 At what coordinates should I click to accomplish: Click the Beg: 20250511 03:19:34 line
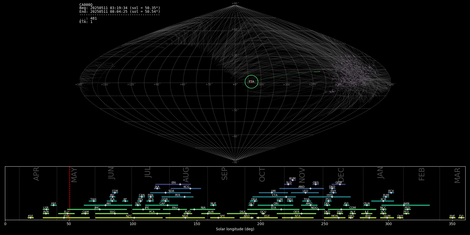pyautogui.click(x=120, y=8)
